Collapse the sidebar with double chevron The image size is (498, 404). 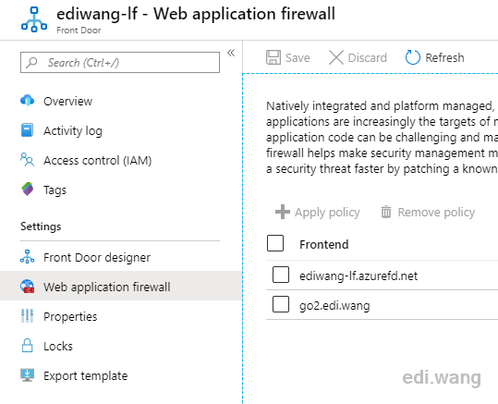pos(231,53)
